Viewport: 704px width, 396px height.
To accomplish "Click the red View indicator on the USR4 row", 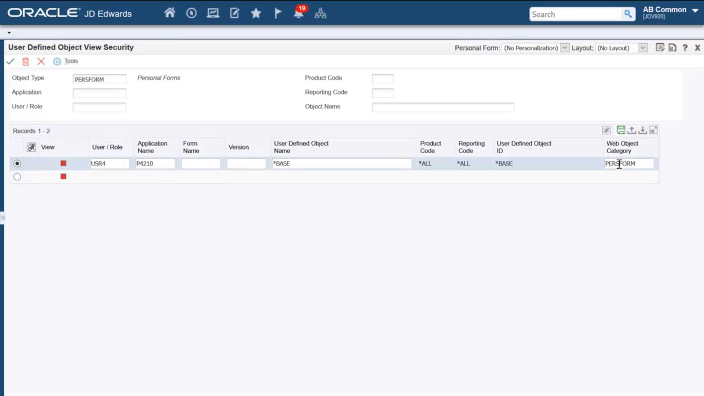I will [x=63, y=163].
